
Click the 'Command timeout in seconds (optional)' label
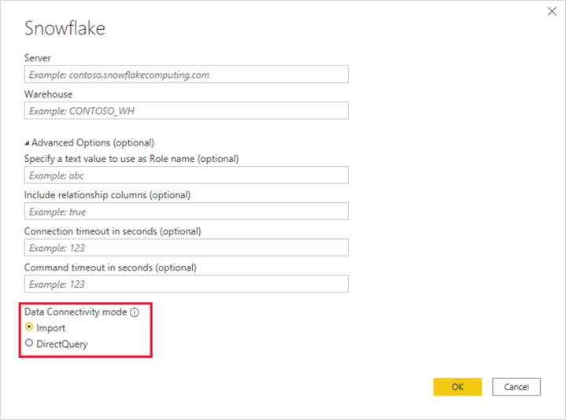click(x=110, y=267)
